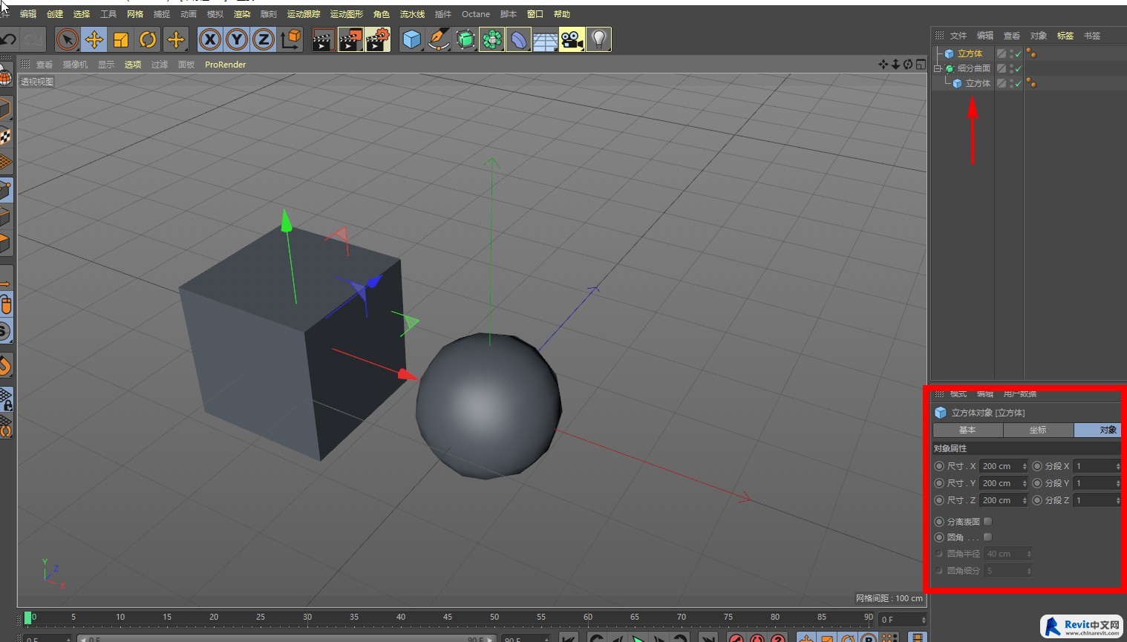Toggle visibility dots of child 立方体
This screenshot has height=642, width=1127.
1011,83
